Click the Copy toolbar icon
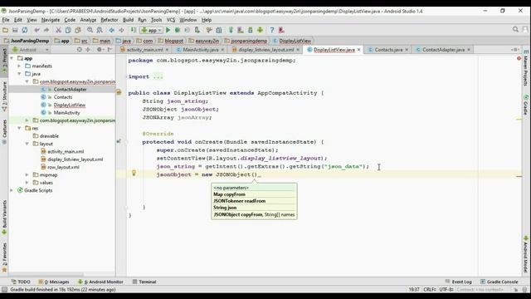Screen dimensions: 531x299 click(68, 30)
